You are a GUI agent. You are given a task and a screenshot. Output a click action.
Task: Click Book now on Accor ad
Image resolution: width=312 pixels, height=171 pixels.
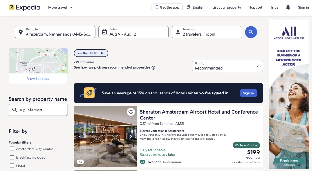tap(289, 161)
